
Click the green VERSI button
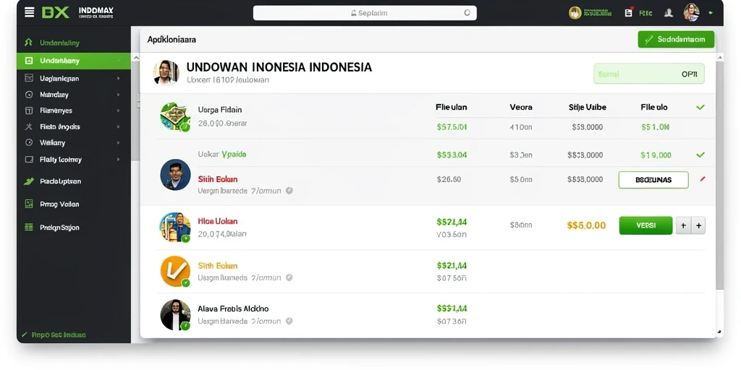(645, 225)
